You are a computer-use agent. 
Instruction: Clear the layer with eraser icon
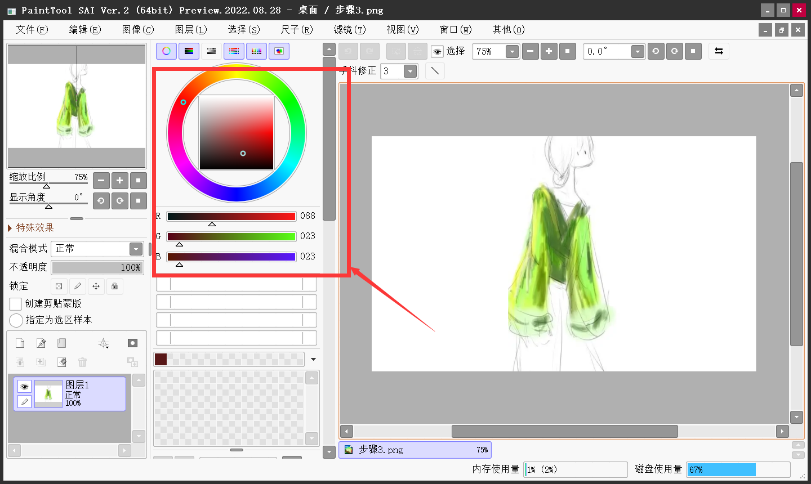[62, 362]
